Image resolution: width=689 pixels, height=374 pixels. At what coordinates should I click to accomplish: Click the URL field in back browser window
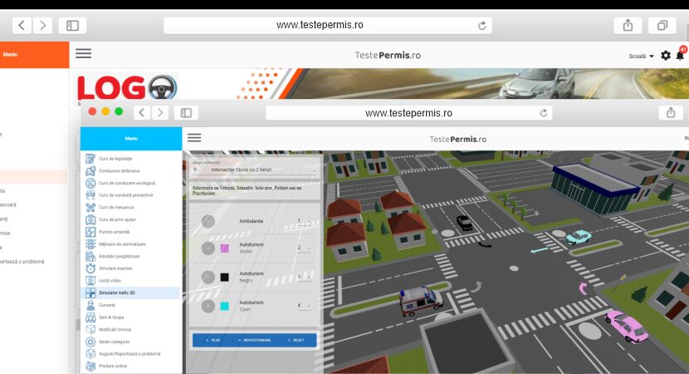tap(328, 26)
